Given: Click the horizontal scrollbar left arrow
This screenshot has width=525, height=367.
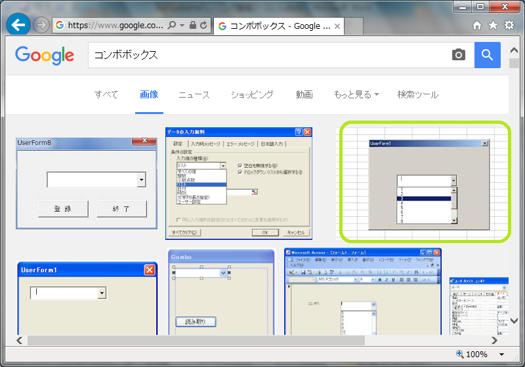Looking at the screenshot, I should tap(20, 341).
